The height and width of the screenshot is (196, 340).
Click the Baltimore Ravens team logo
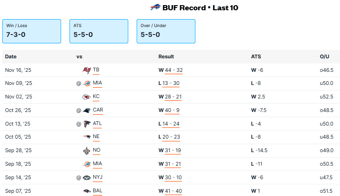86,191
